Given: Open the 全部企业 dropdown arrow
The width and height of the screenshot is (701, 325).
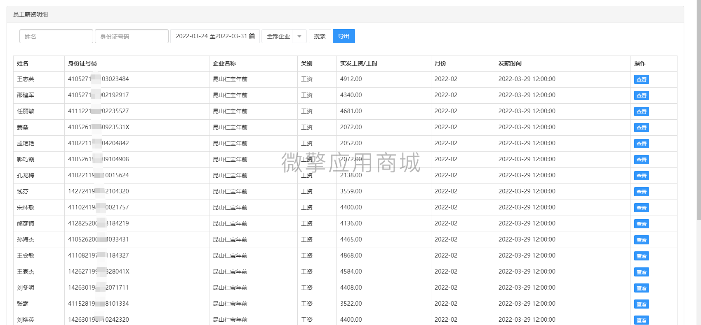Looking at the screenshot, I should [299, 36].
